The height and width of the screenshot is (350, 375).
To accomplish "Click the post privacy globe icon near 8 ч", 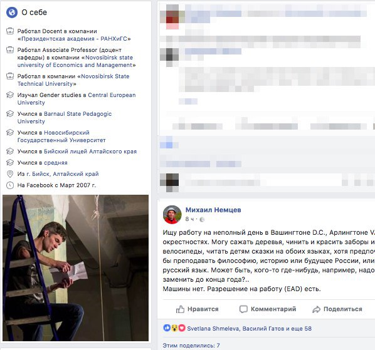I will [202, 219].
